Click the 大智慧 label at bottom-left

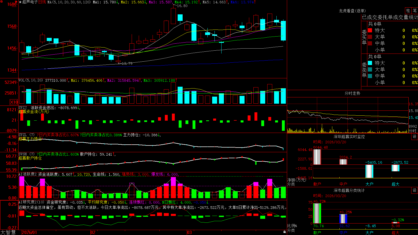click(x=8, y=232)
